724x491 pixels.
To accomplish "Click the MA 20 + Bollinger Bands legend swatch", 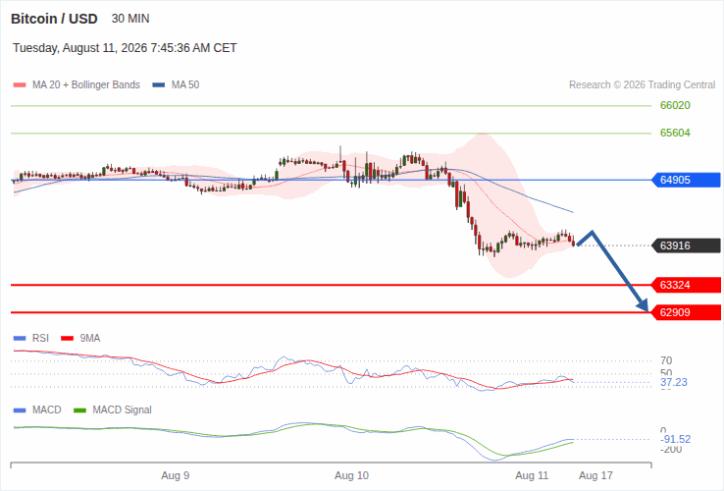I will (20, 85).
